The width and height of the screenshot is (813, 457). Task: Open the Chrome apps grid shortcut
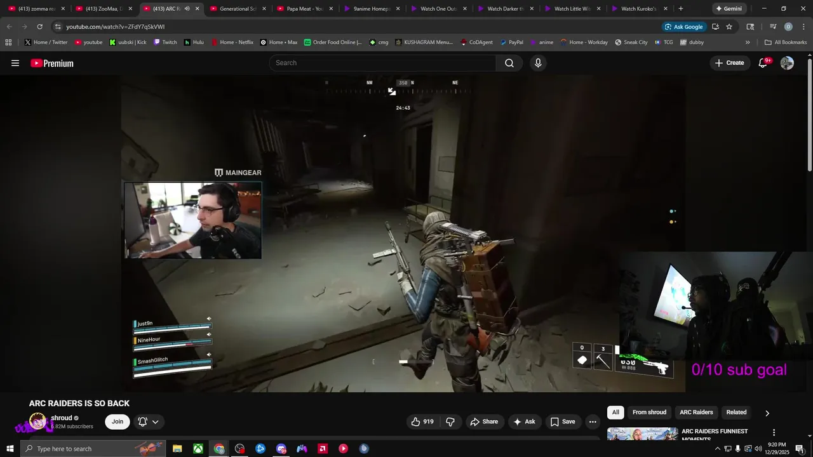click(x=8, y=43)
